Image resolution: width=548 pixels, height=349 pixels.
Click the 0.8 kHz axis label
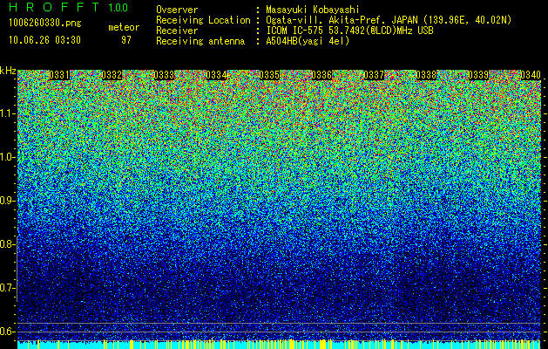tap(8, 244)
